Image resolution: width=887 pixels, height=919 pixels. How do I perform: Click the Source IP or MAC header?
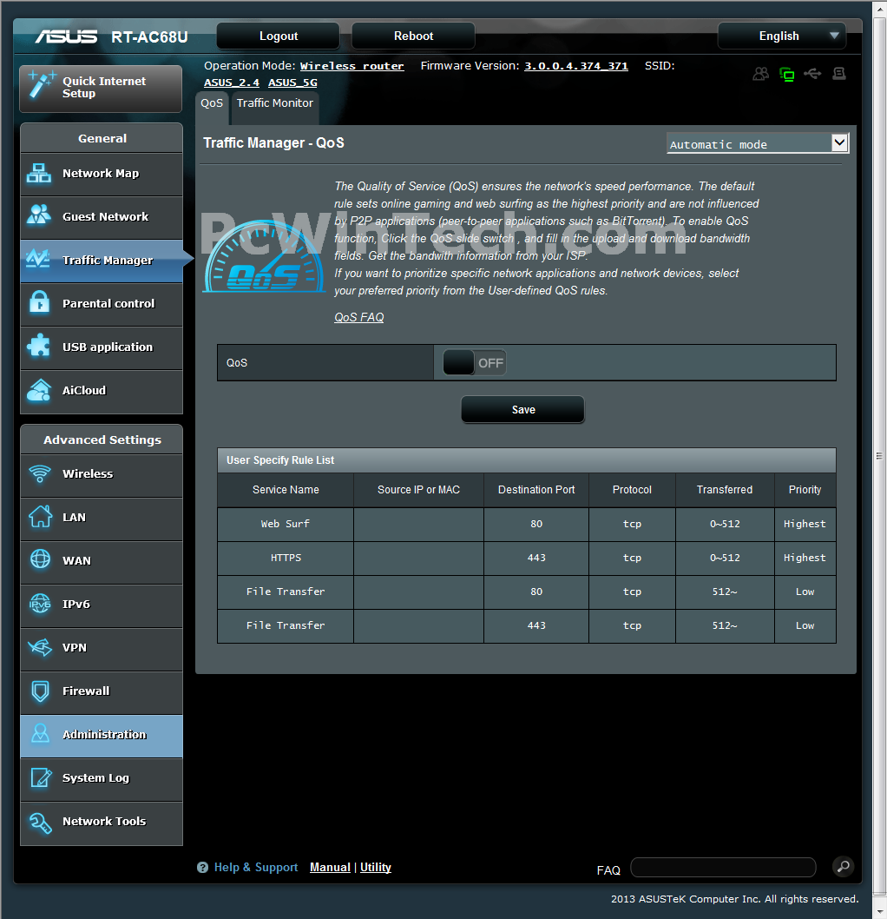click(418, 490)
